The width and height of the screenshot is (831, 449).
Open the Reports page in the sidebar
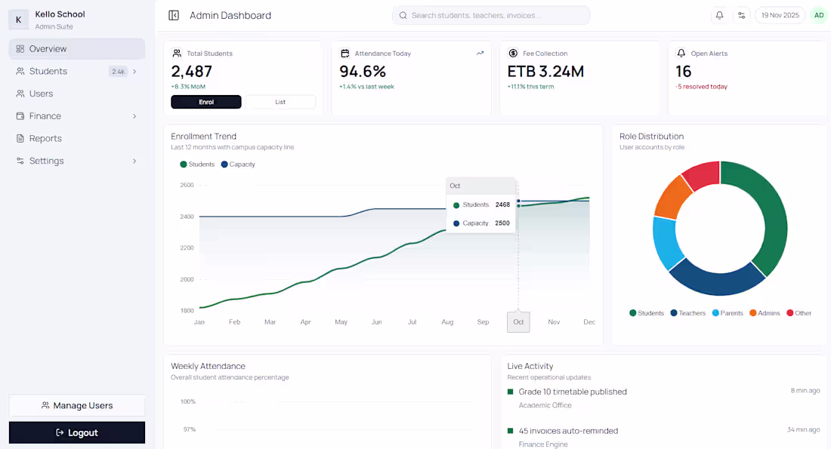(x=45, y=139)
